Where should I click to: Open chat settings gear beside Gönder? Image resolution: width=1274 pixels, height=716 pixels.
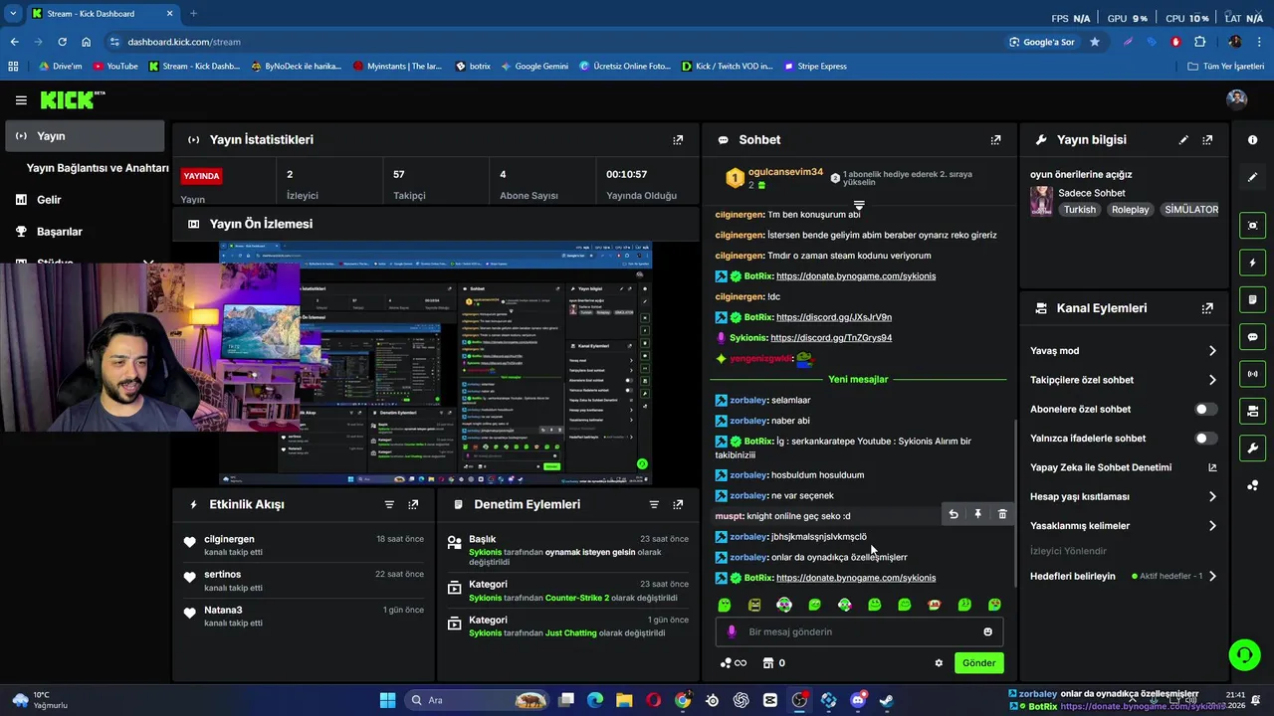939,663
